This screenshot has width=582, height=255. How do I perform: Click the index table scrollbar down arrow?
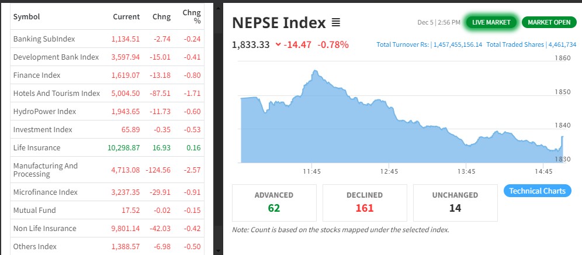point(219,251)
